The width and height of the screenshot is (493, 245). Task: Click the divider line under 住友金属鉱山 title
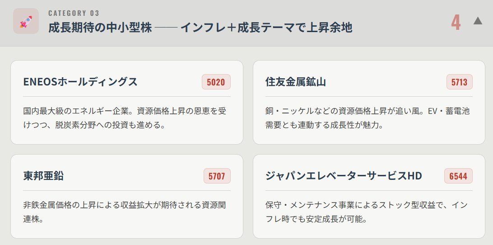point(369,96)
